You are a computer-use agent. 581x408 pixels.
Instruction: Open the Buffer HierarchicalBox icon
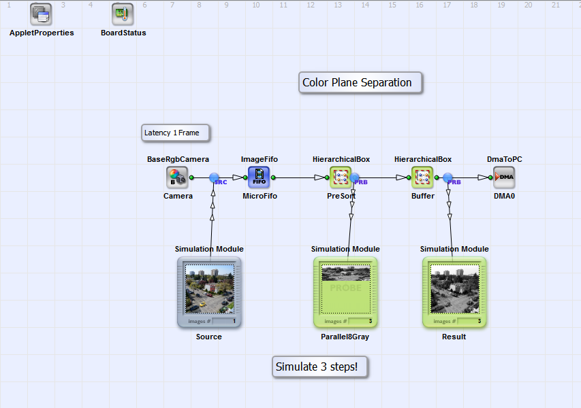[x=422, y=177]
